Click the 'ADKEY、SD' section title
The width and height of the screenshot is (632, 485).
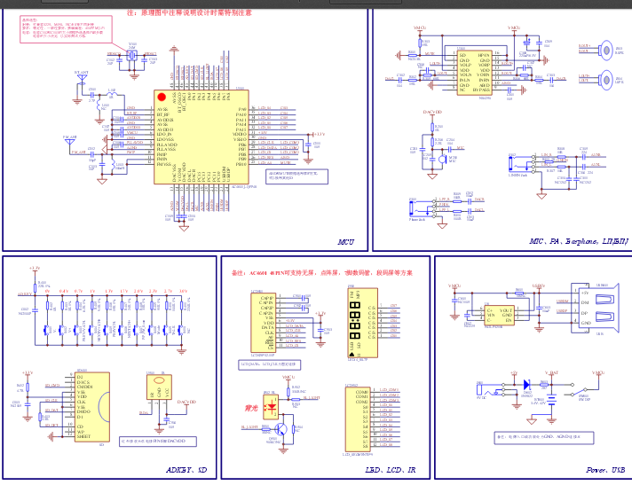point(186,470)
